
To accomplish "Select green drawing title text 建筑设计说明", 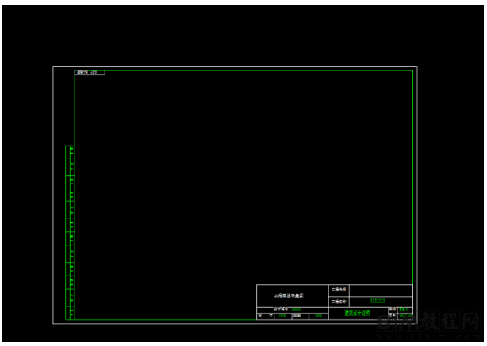I will click(357, 314).
